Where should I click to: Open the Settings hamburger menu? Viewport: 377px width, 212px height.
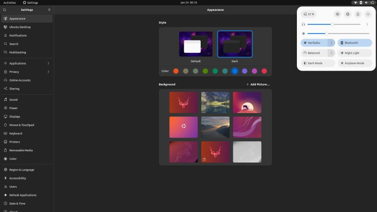[49, 10]
